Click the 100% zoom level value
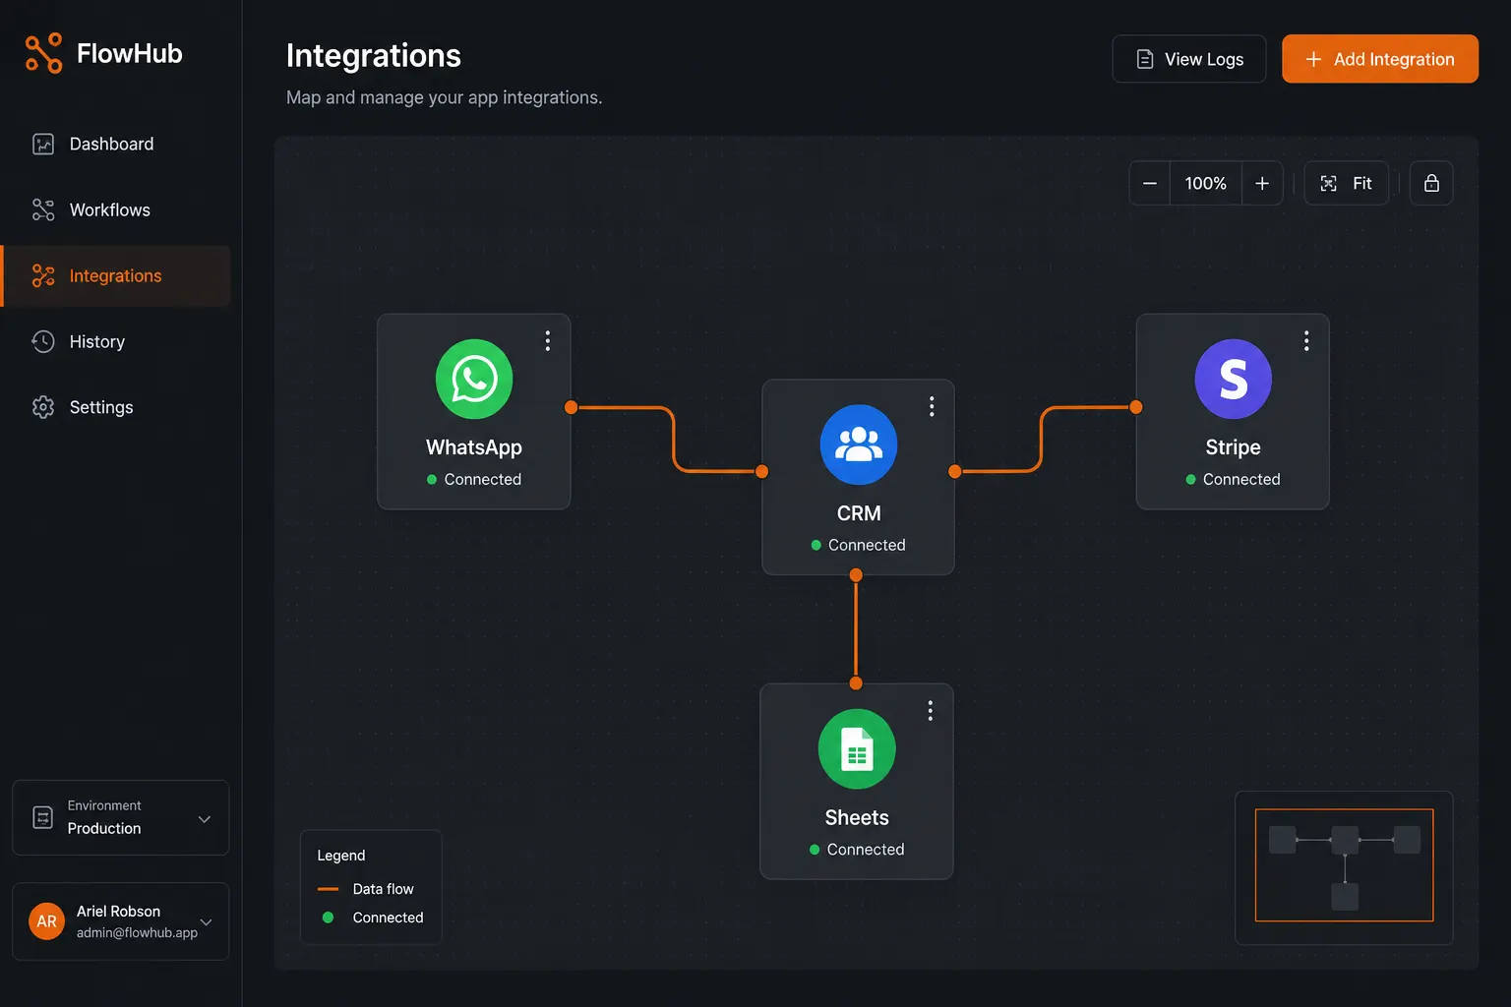Image resolution: width=1511 pixels, height=1007 pixels. point(1205,184)
